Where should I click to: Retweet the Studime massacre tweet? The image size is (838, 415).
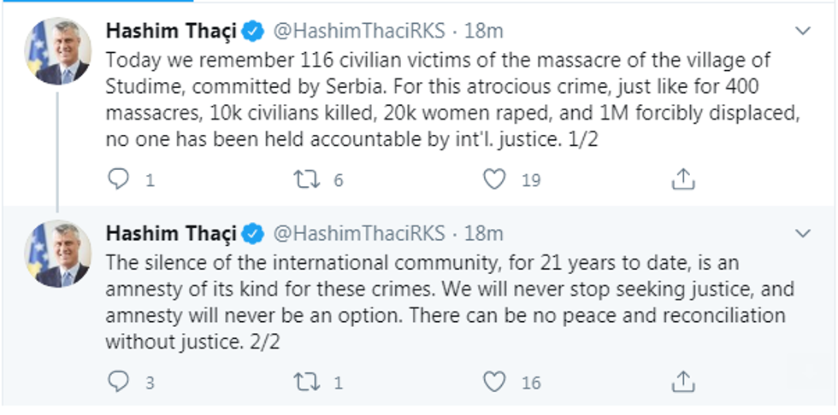tap(306, 179)
